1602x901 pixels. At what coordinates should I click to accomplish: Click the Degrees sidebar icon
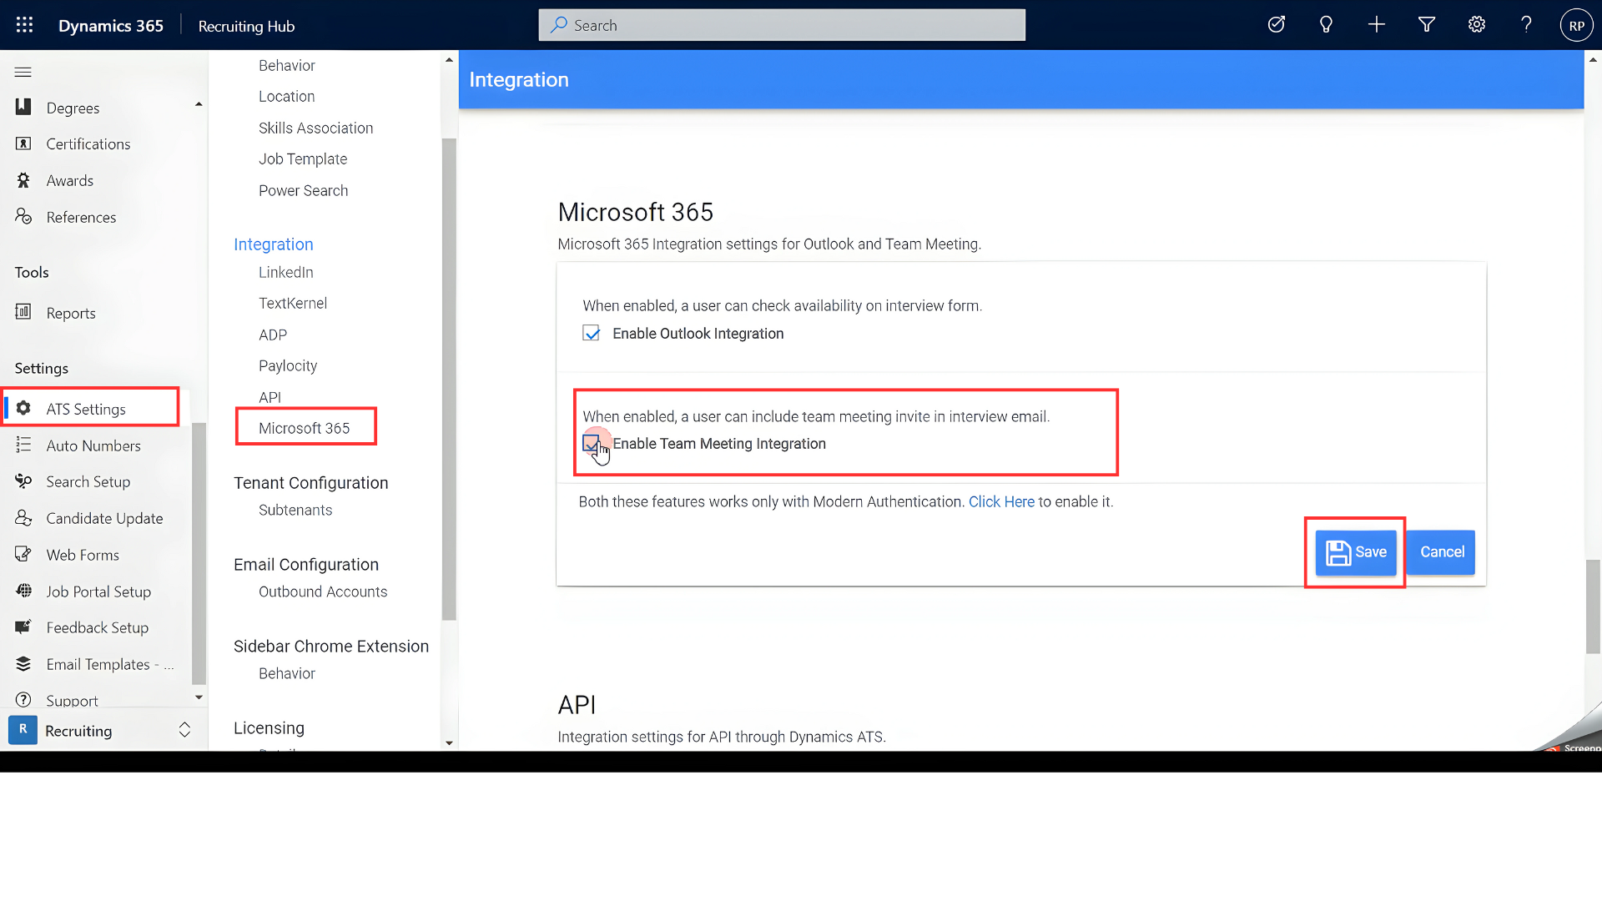pyautogui.click(x=23, y=107)
